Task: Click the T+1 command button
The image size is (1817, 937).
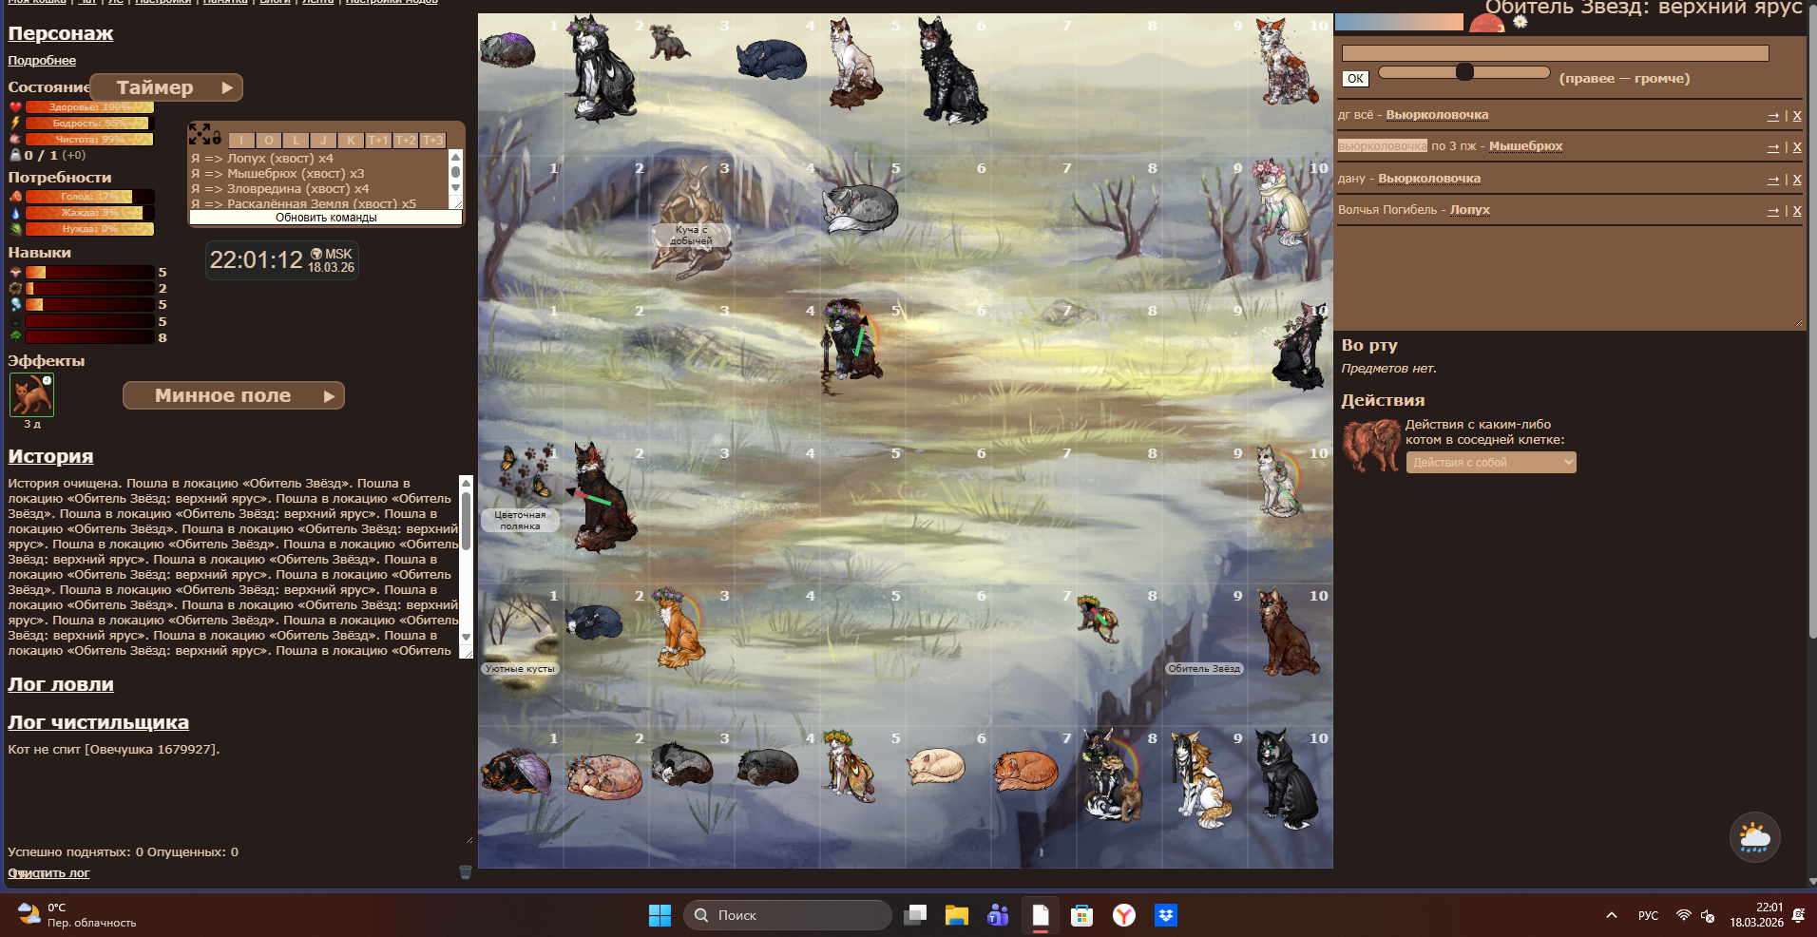Action: tap(378, 140)
